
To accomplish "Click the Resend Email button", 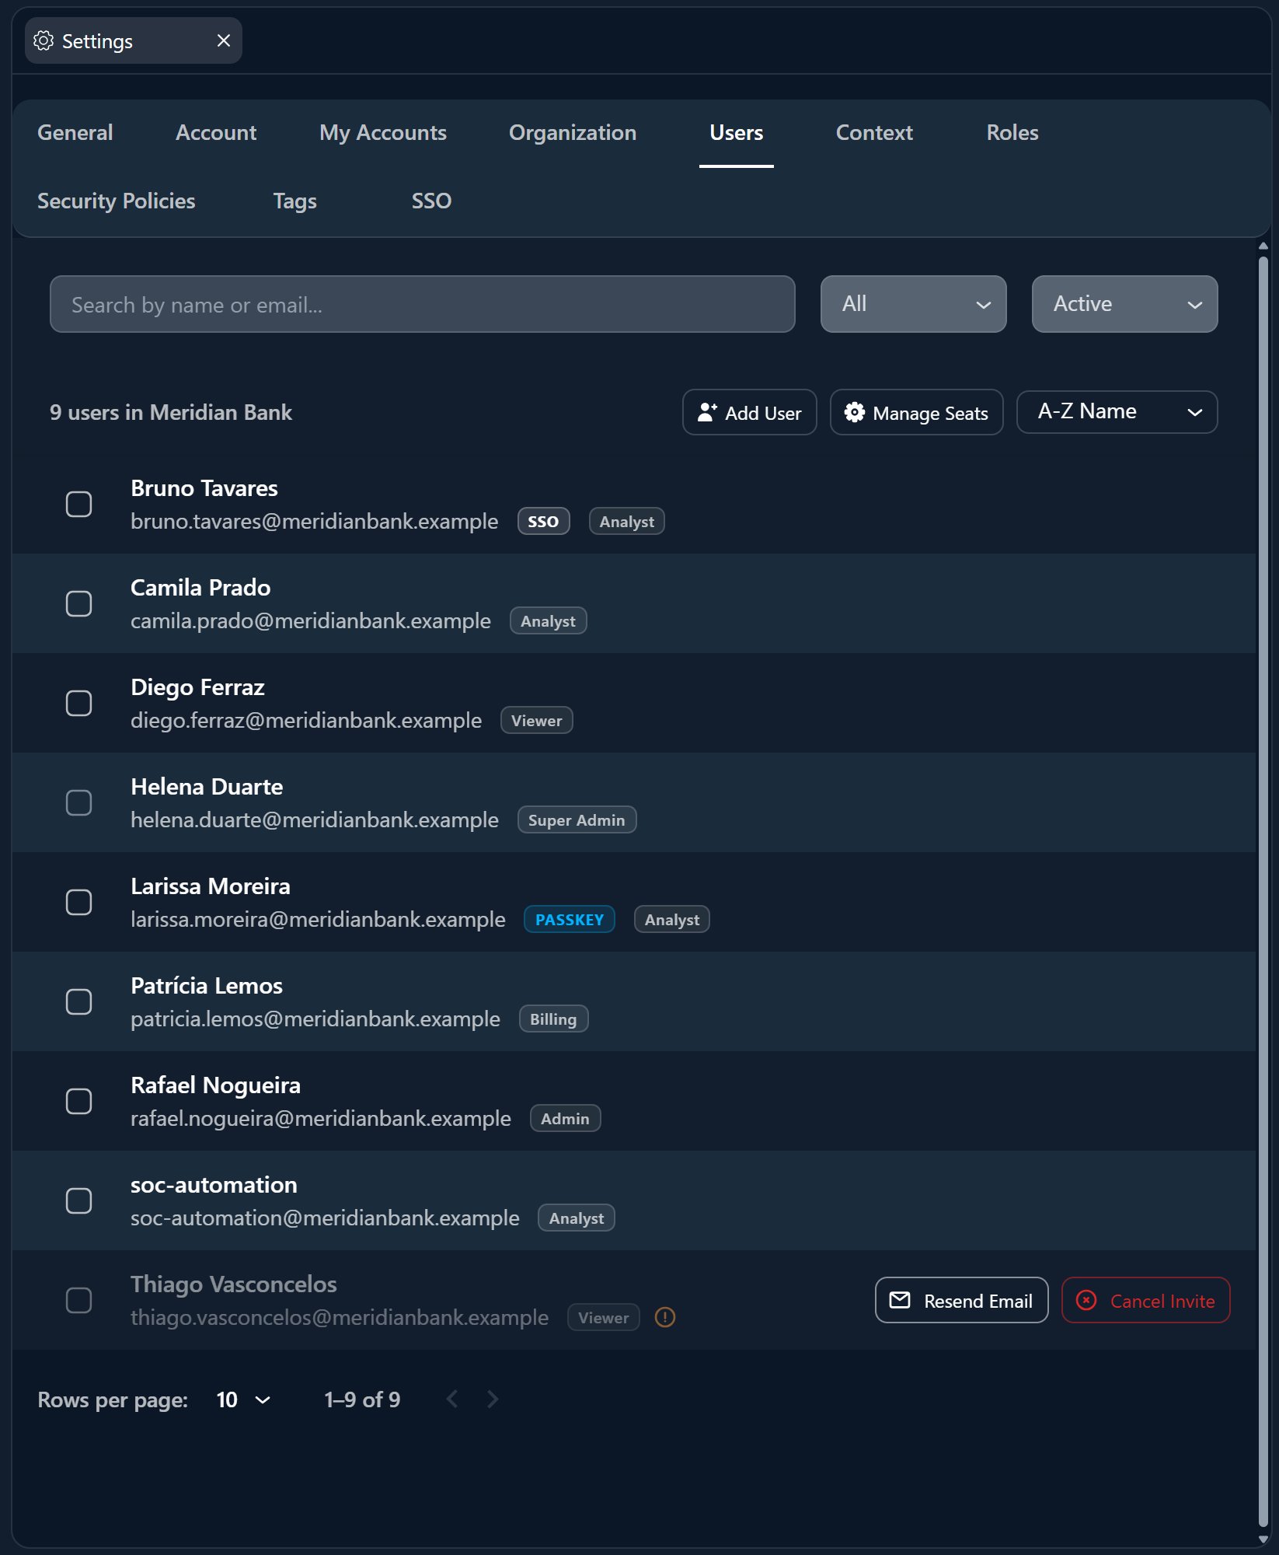I will (961, 1300).
